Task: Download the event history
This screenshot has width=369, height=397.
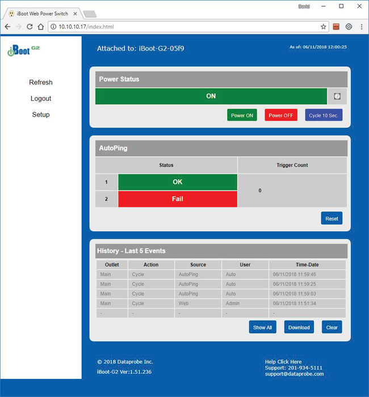Action: [299, 327]
